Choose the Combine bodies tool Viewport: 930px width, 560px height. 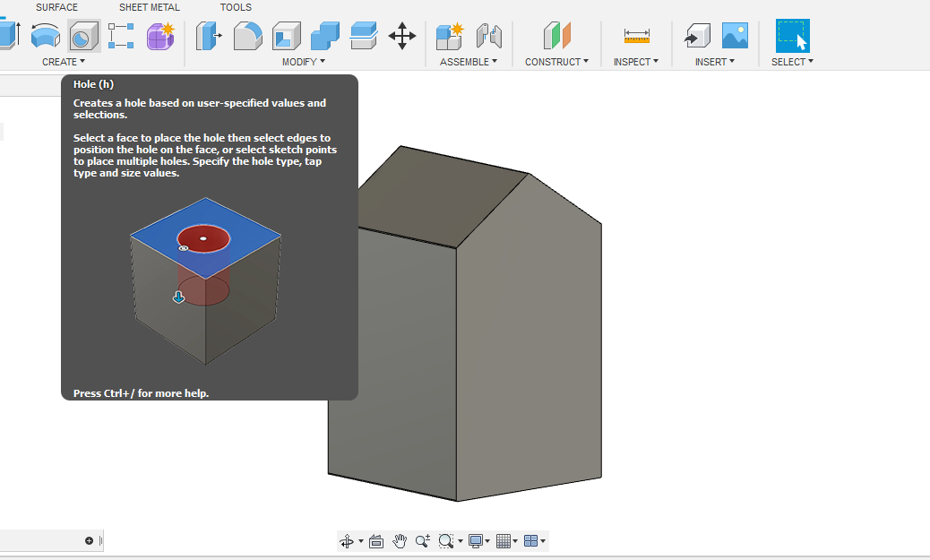[x=325, y=36]
